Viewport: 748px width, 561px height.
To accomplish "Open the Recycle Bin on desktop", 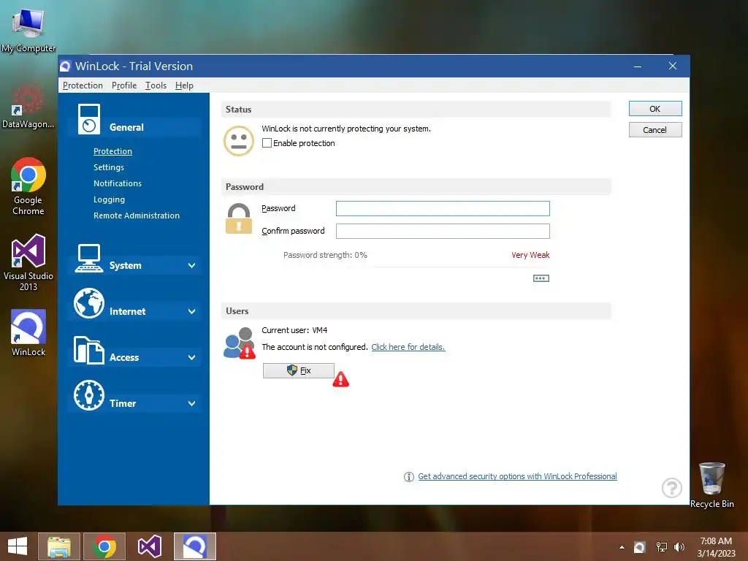I will coord(711,485).
